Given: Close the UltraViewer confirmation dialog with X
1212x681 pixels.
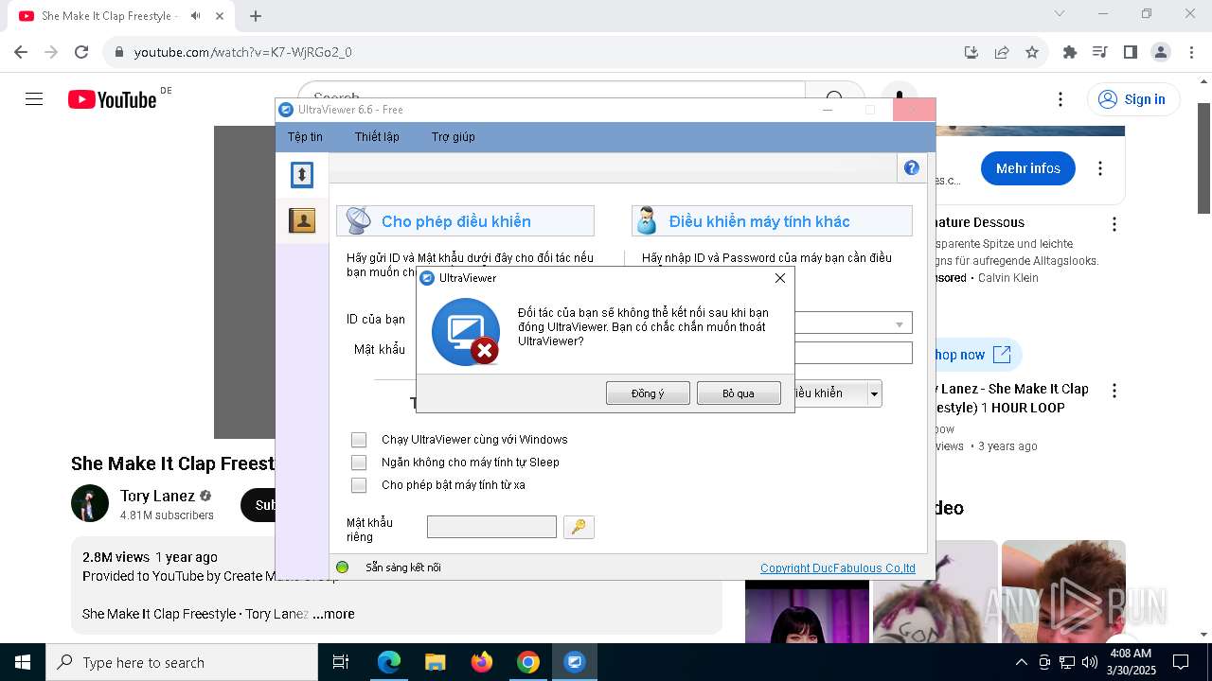Looking at the screenshot, I should [x=780, y=278].
